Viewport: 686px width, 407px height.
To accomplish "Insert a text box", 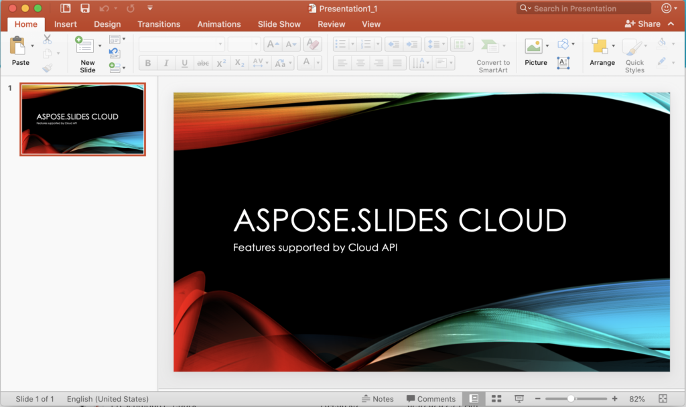I will [563, 63].
